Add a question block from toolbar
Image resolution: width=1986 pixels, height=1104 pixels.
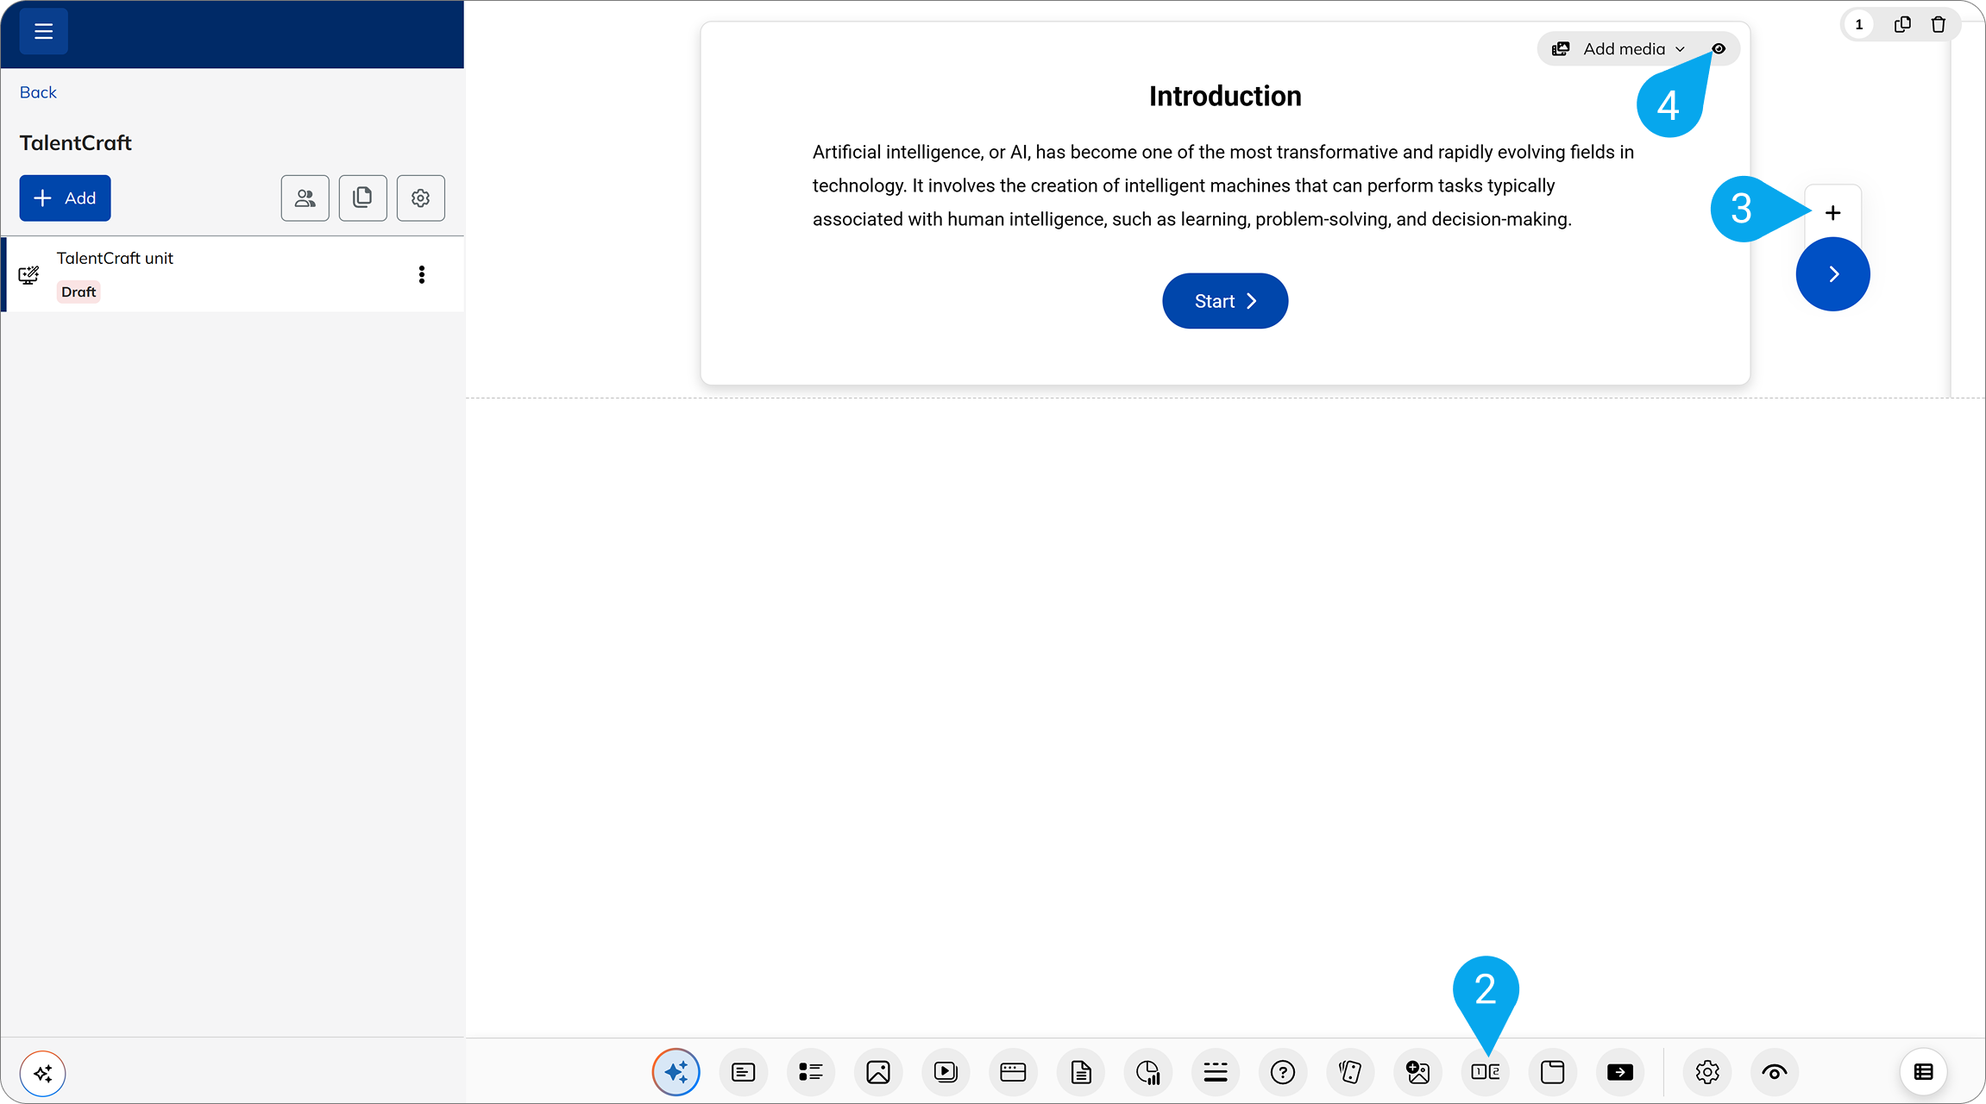pos(1283,1072)
